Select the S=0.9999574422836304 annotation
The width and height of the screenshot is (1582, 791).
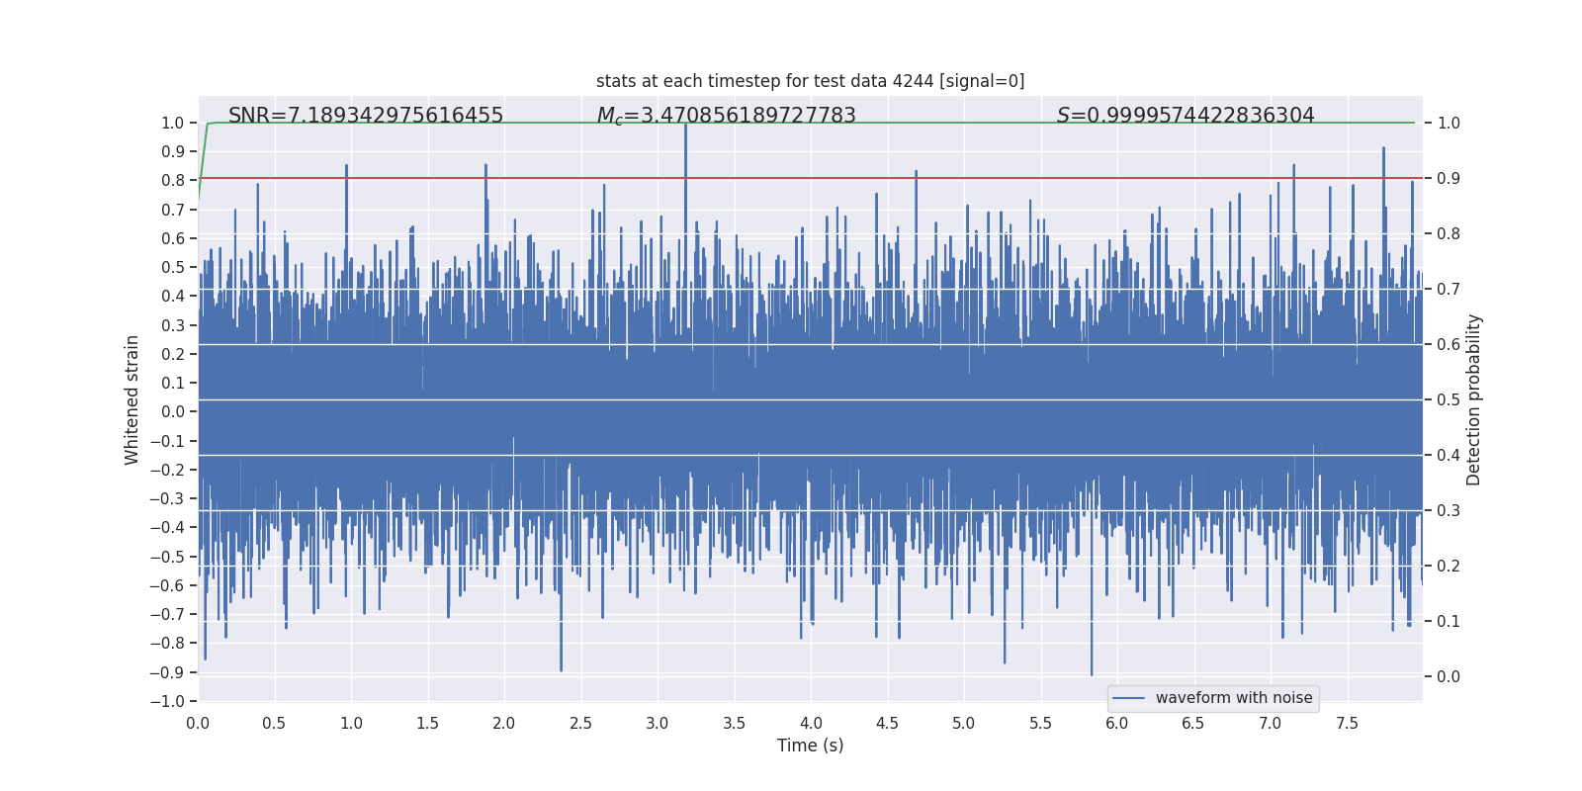(1186, 116)
